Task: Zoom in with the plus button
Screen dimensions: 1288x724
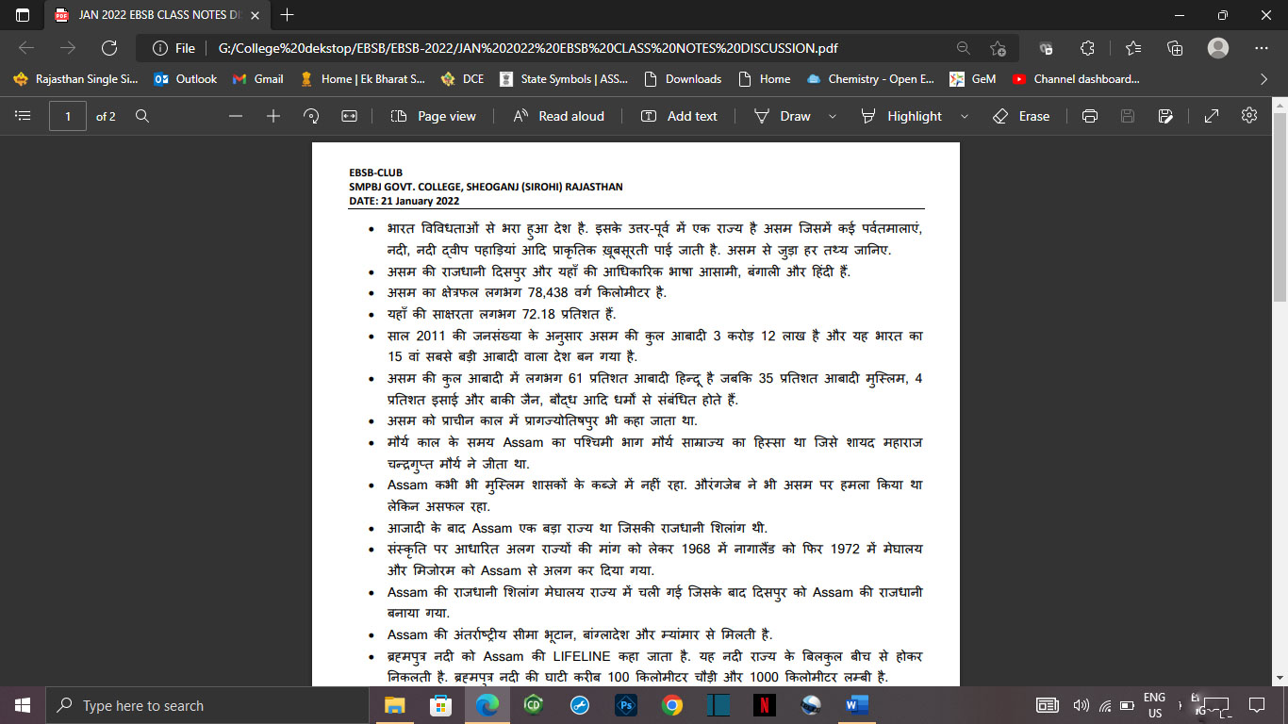Action: pyautogui.click(x=273, y=116)
